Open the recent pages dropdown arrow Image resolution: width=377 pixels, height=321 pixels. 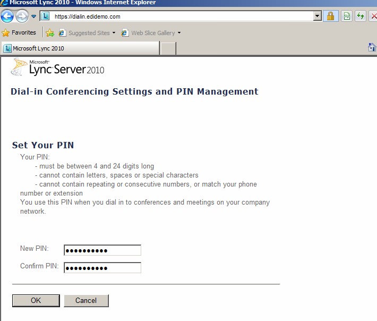[x=33, y=16]
